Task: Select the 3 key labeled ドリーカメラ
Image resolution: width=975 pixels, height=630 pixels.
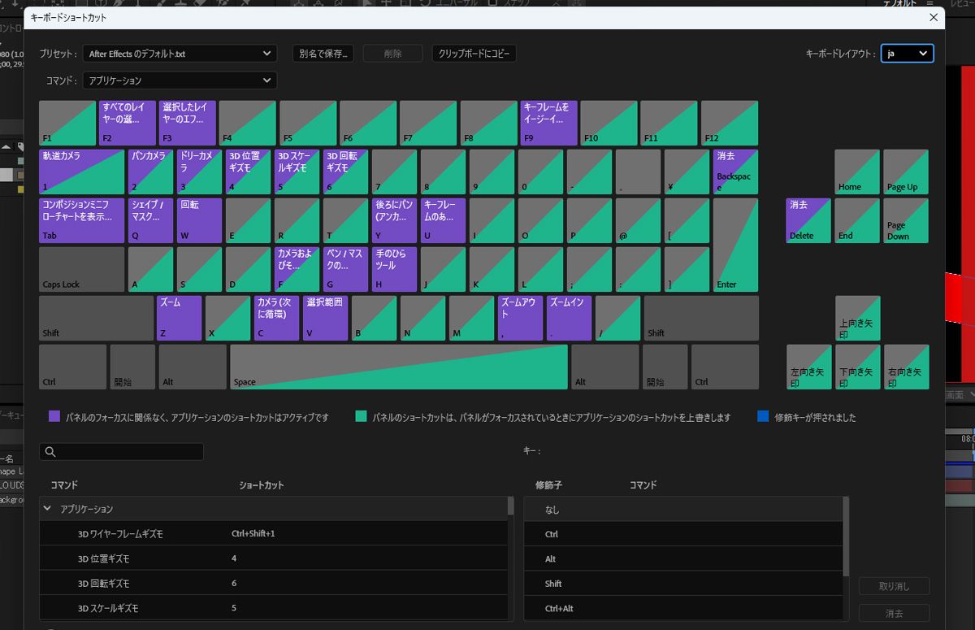Action: pyautogui.click(x=200, y=172)
